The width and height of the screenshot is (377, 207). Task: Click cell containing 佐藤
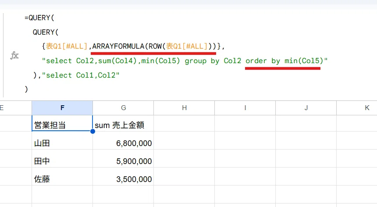point(62,176)
